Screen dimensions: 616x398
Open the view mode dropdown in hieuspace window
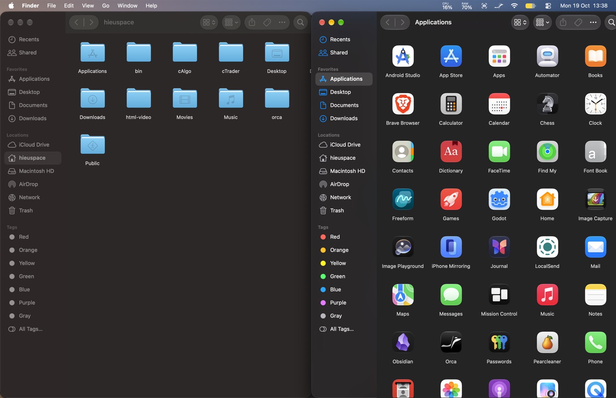click(209, 22)
